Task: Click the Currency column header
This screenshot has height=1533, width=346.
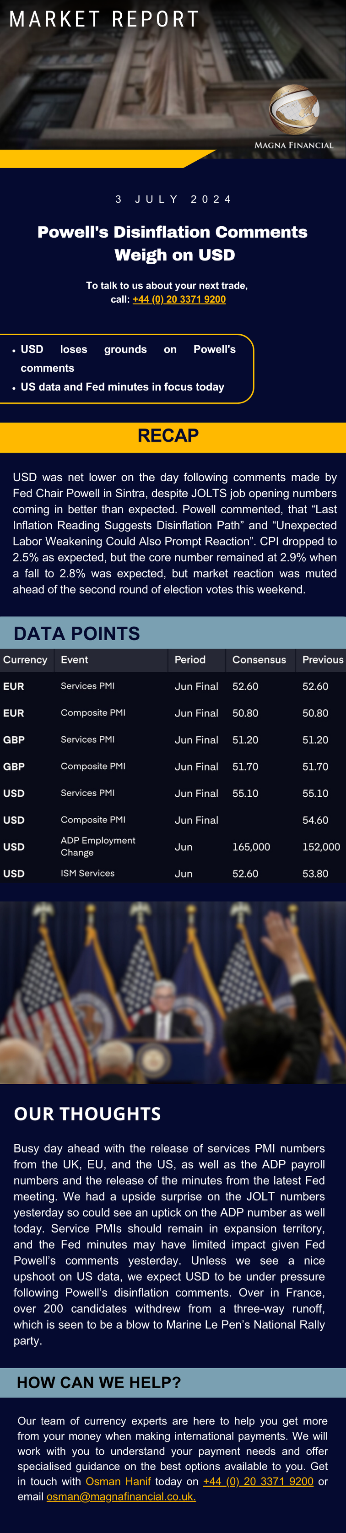Action: (25, 660)
